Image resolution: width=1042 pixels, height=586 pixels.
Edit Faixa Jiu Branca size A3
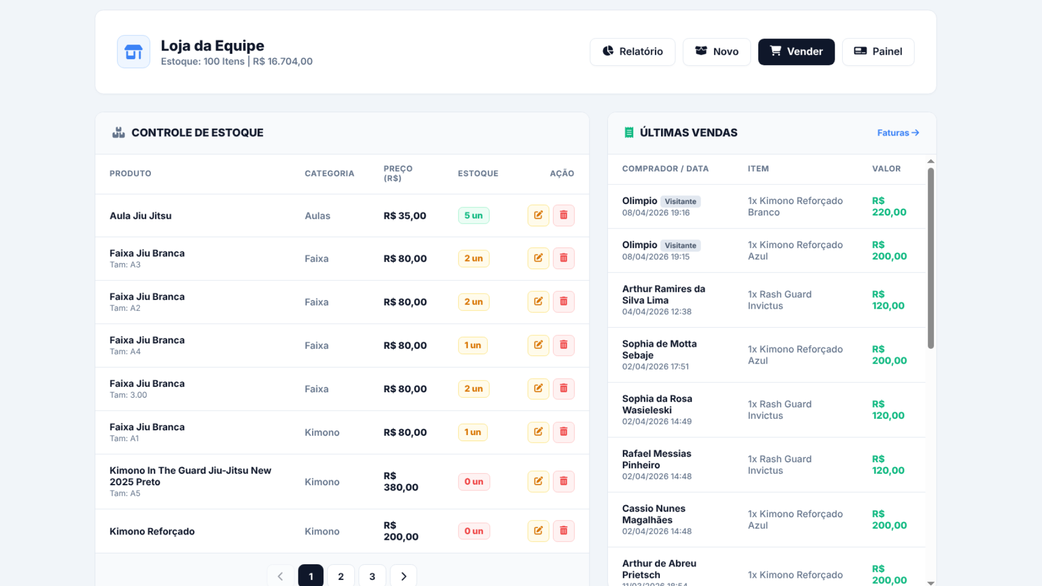click(x=538, y=258)
